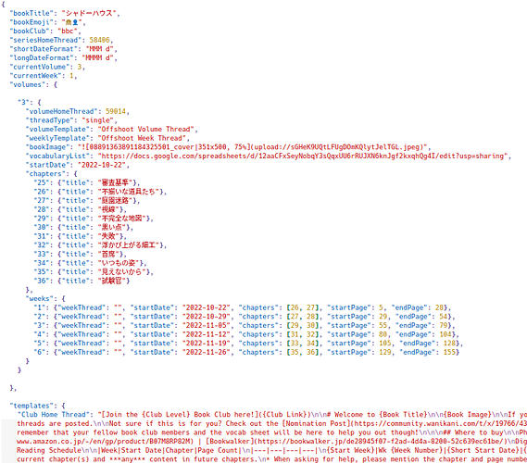Select the start date "2022-11-12"
The image size is (527, 463).
point(206,334)
